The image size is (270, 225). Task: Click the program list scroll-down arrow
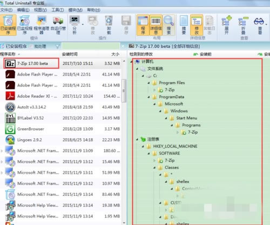point(124,223)
